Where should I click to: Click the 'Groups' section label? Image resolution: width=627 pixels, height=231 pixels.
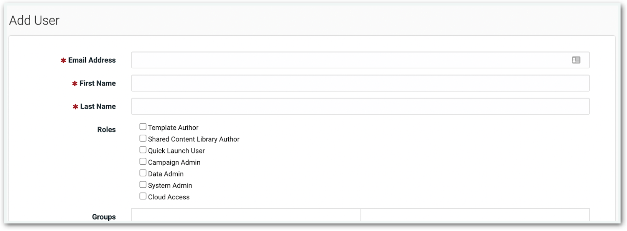tap(104, 217)
